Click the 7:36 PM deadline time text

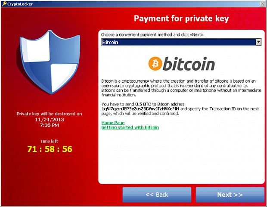click(x=50, y=125)
